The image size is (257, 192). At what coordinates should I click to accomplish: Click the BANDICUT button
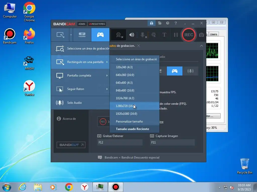(71, 145)
